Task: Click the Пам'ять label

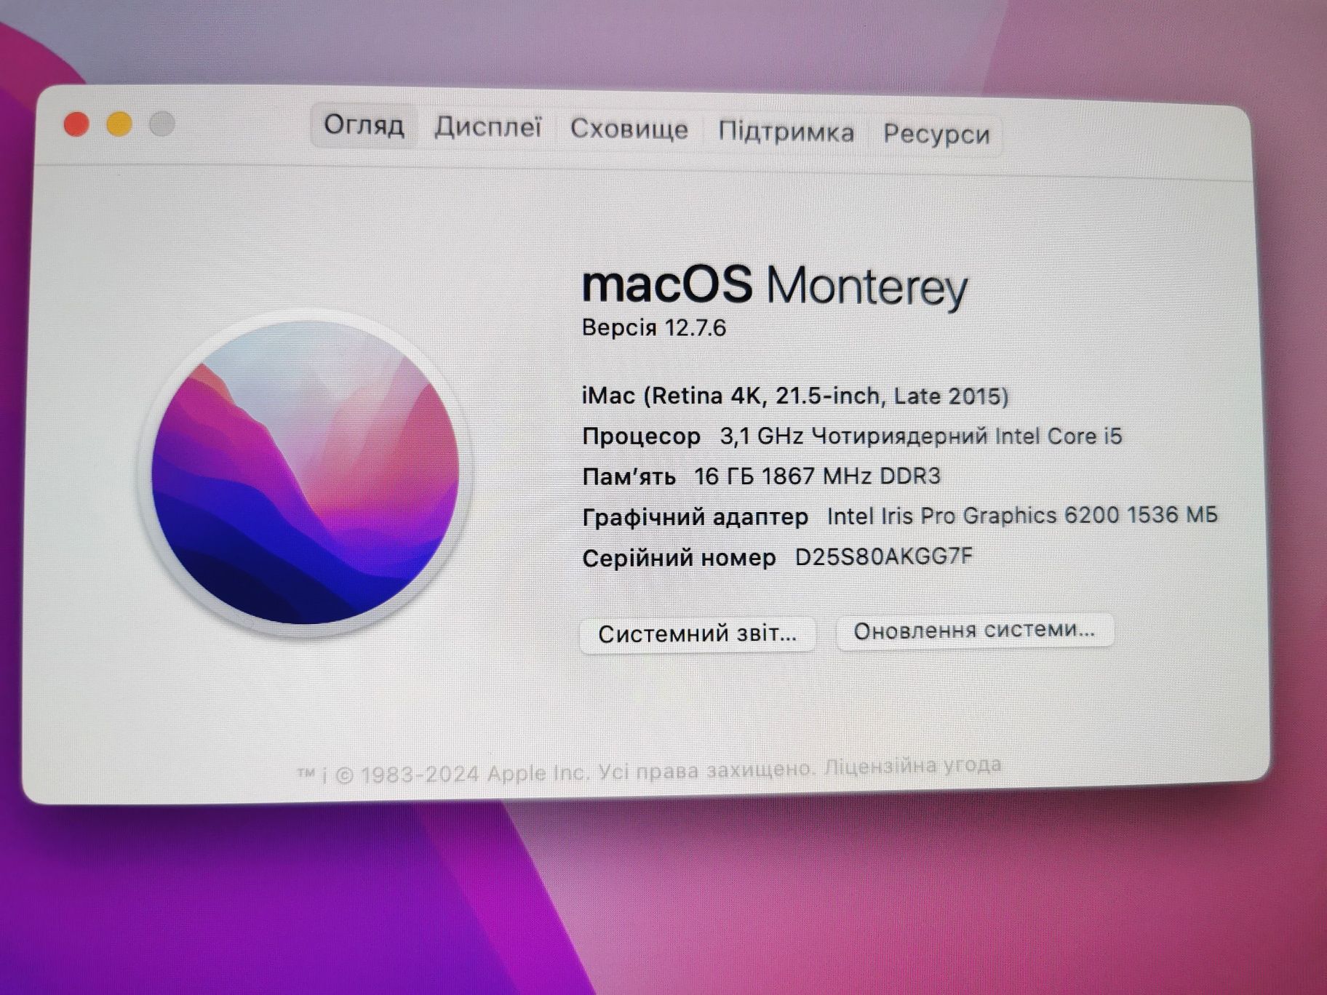Action: pos(629,477)
